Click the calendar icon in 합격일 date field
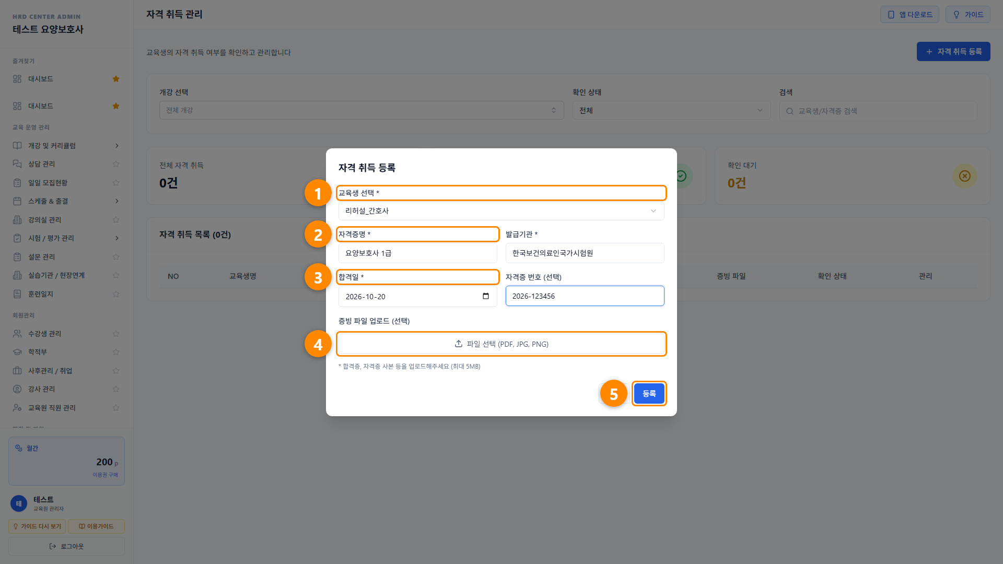 tap(486, 296)
